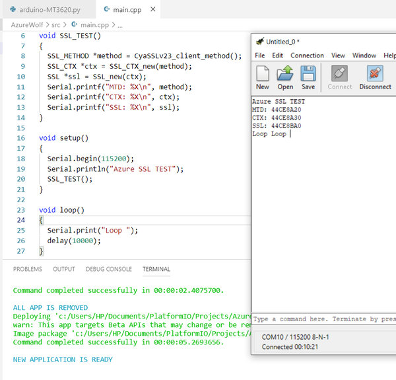The height and width of the screenshot is (380, 396).
Task: Click the 'void SSL_TEST()' code line
Action: point(70,36)
